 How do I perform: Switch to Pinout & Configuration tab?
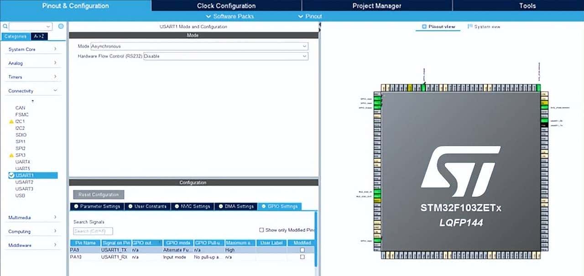[x=76, y=5]
